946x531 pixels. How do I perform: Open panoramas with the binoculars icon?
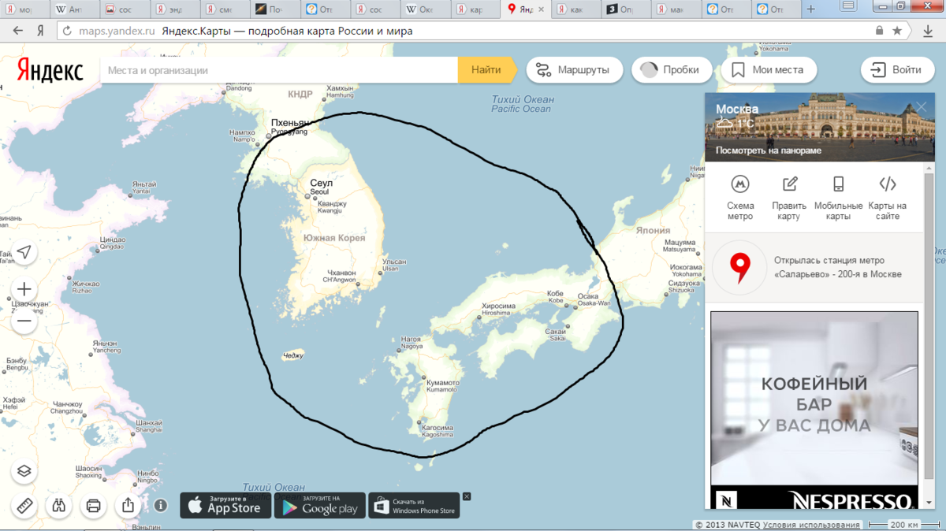59,506
